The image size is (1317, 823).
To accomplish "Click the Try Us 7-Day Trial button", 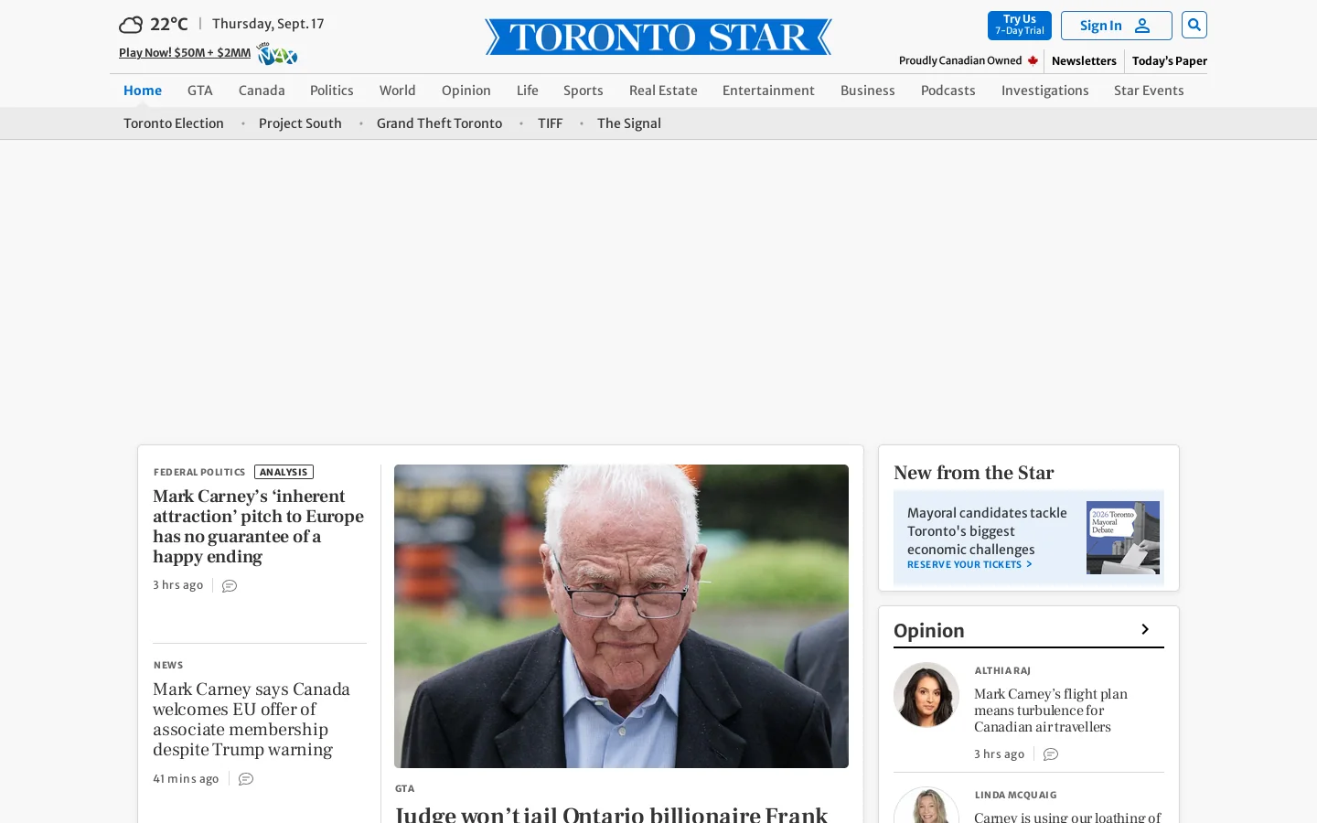I will (1020, 25).
